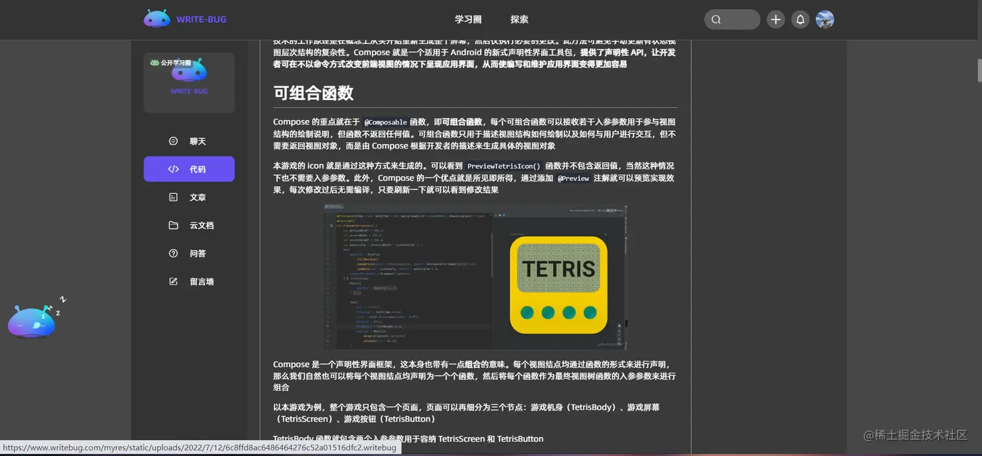
Task: Click the @Composable inline code
Action: (385, 122)
